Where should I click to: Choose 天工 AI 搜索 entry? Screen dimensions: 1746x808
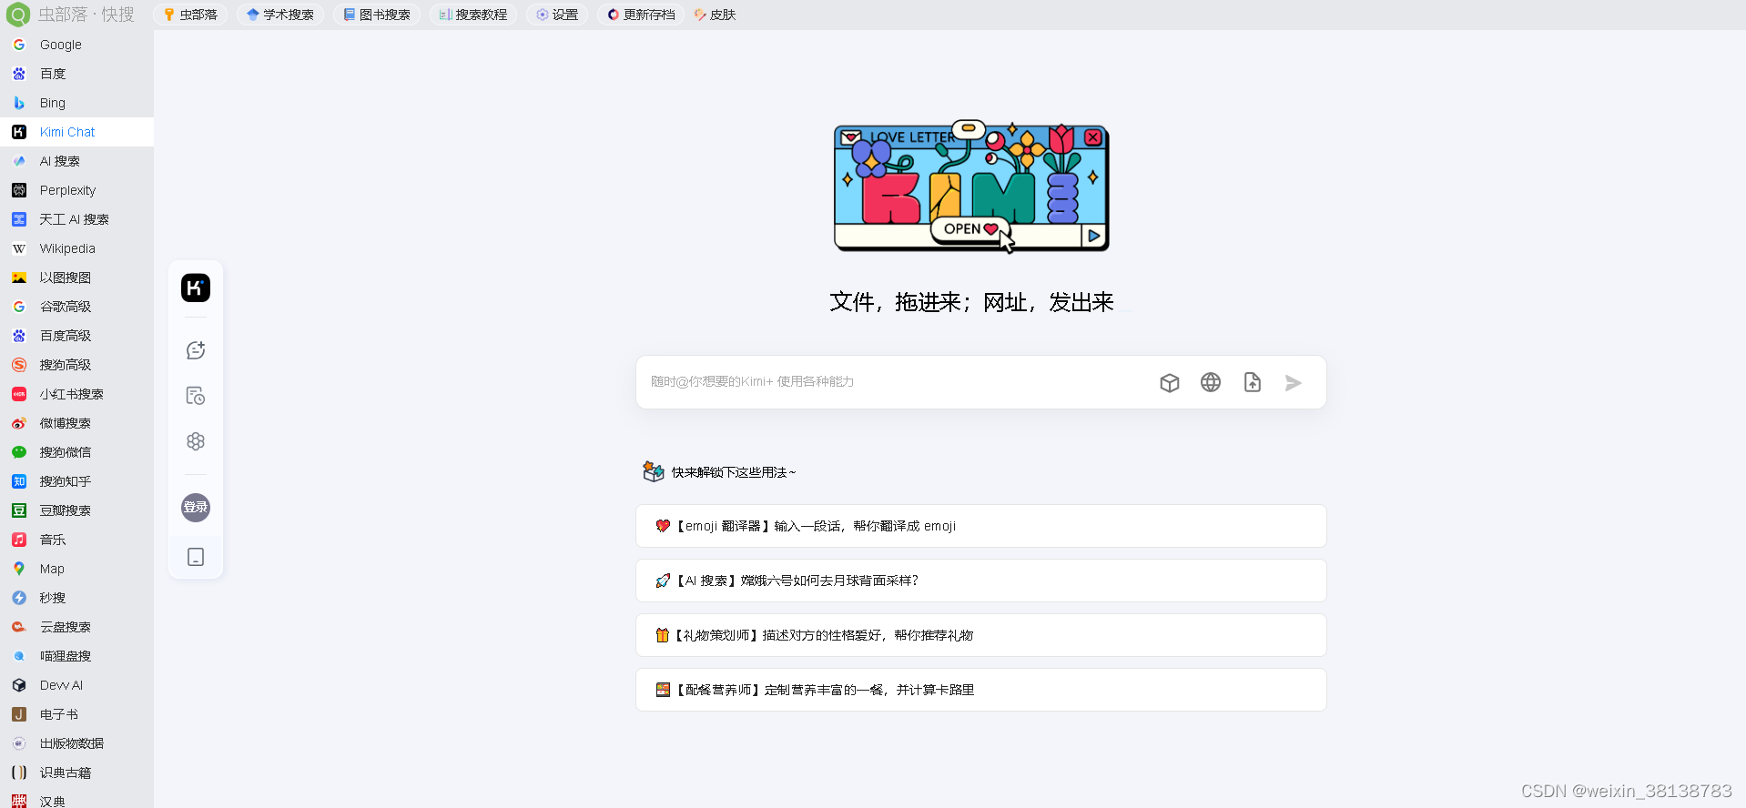click(x=76, y=219)
